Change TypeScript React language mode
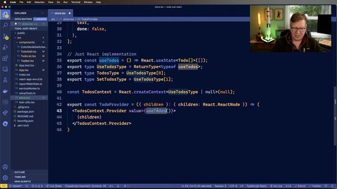Viewport: 337px width, 189px height. [256, 186]
